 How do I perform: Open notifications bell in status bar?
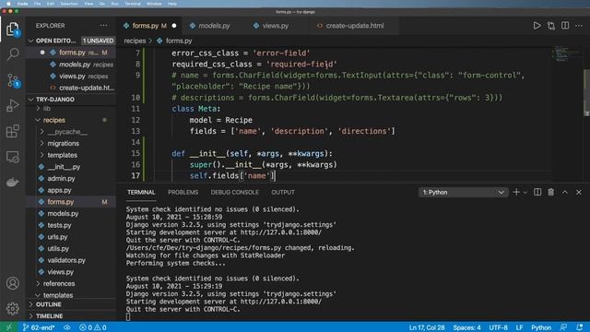point(580,327)
